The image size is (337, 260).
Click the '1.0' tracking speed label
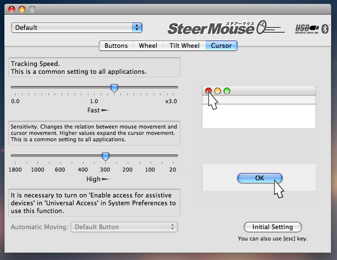pos(94,101)
